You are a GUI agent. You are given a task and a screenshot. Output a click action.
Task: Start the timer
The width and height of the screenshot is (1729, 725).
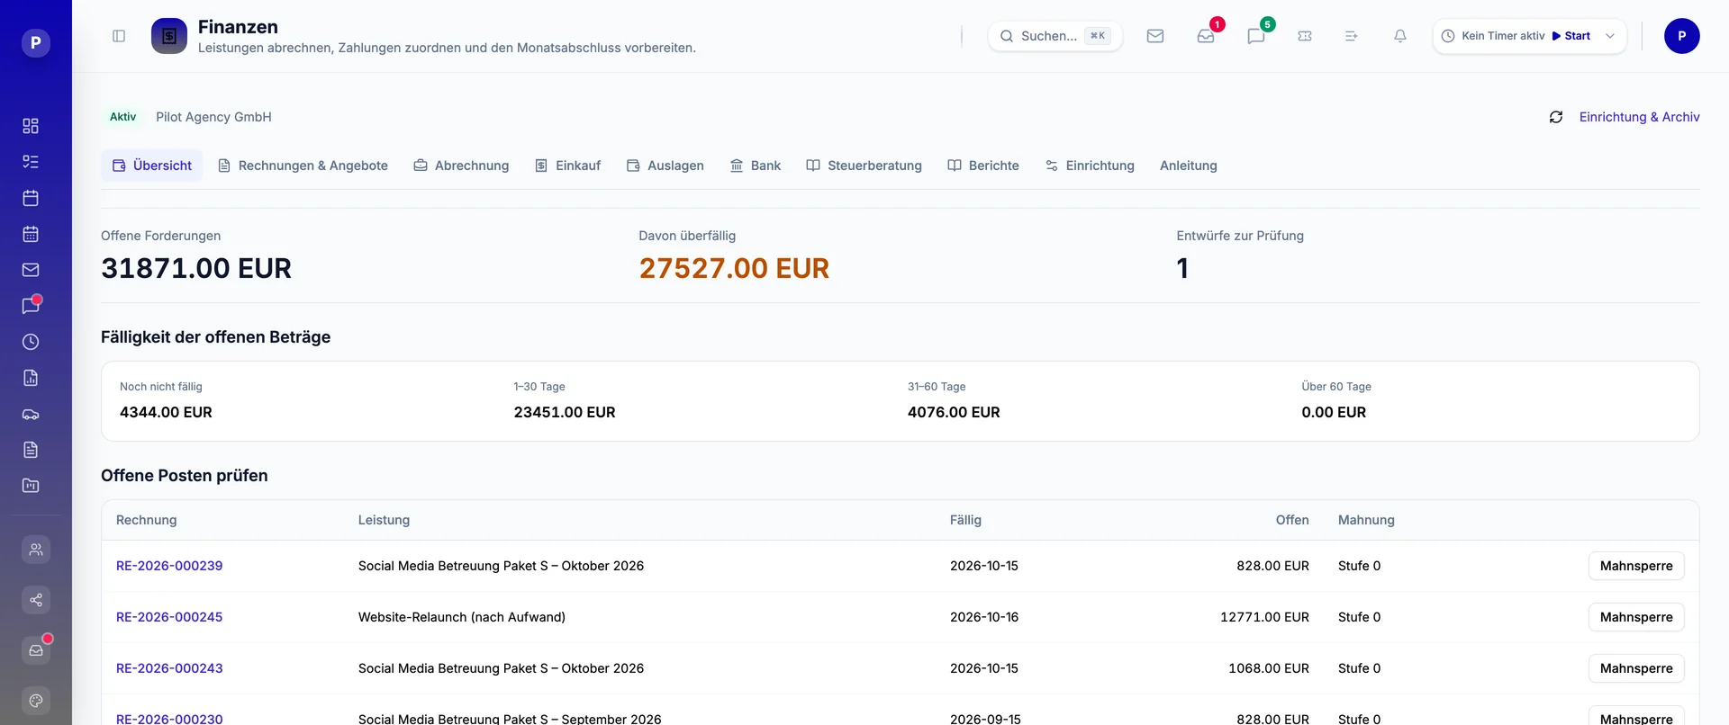click(x=1571, y=36)
